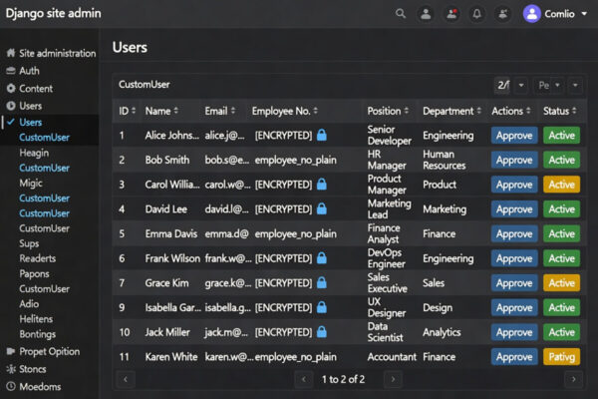Click the lock icon in Frank Wilson's row
Image resolution: width=598 pixels, height=399 pixels.
tap(322, 257)
